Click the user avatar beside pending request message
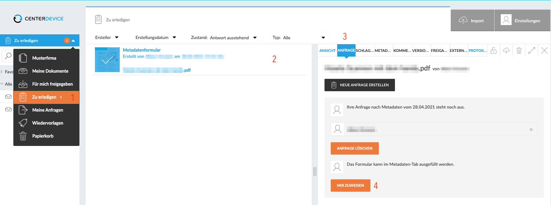551x205 pixels. (x=337, y=109)
